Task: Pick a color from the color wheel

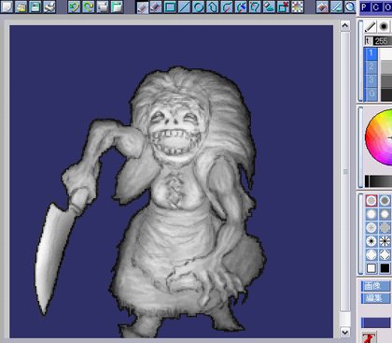Action: (380, 136)
